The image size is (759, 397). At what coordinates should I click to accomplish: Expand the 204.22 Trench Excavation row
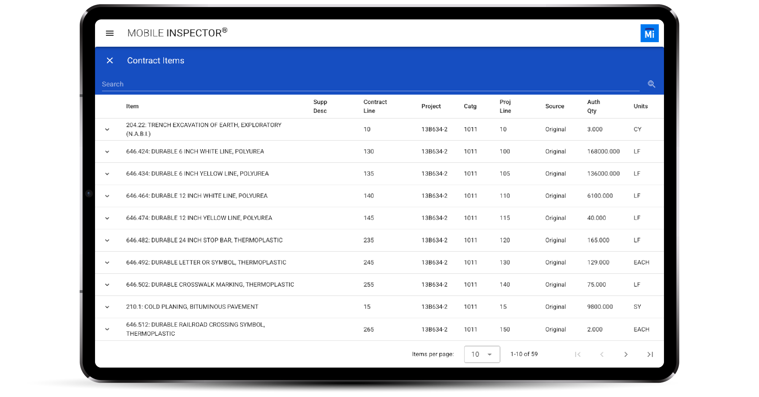(x=107, y=130)
